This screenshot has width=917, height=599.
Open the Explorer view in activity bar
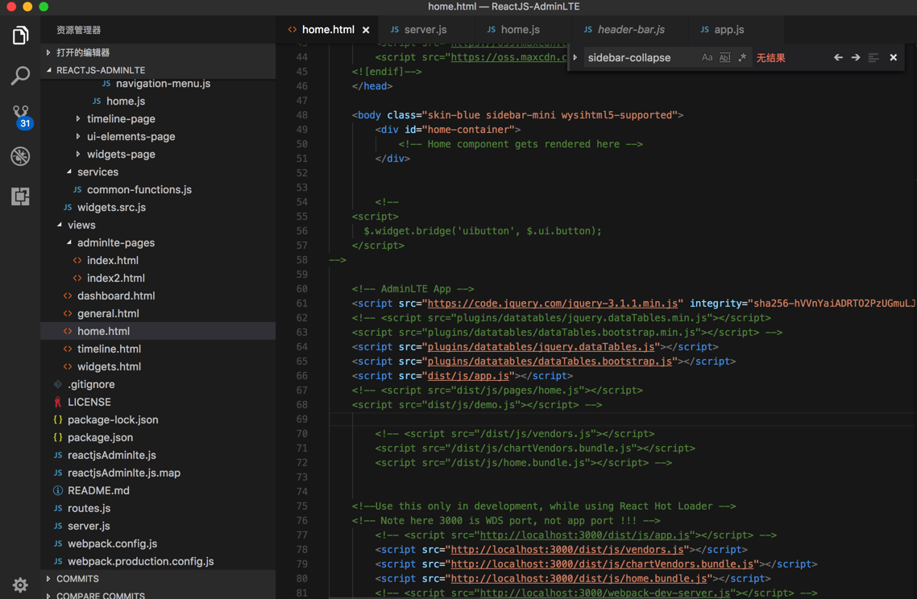[x=20, y=35]
